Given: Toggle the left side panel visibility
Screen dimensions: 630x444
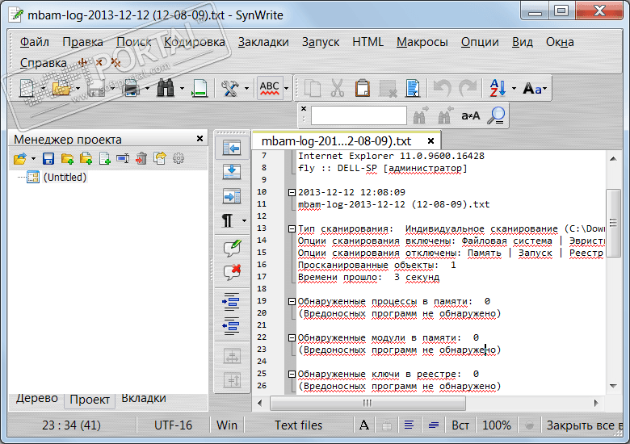Looking at the screenshot, I should (x=232, y=148).
